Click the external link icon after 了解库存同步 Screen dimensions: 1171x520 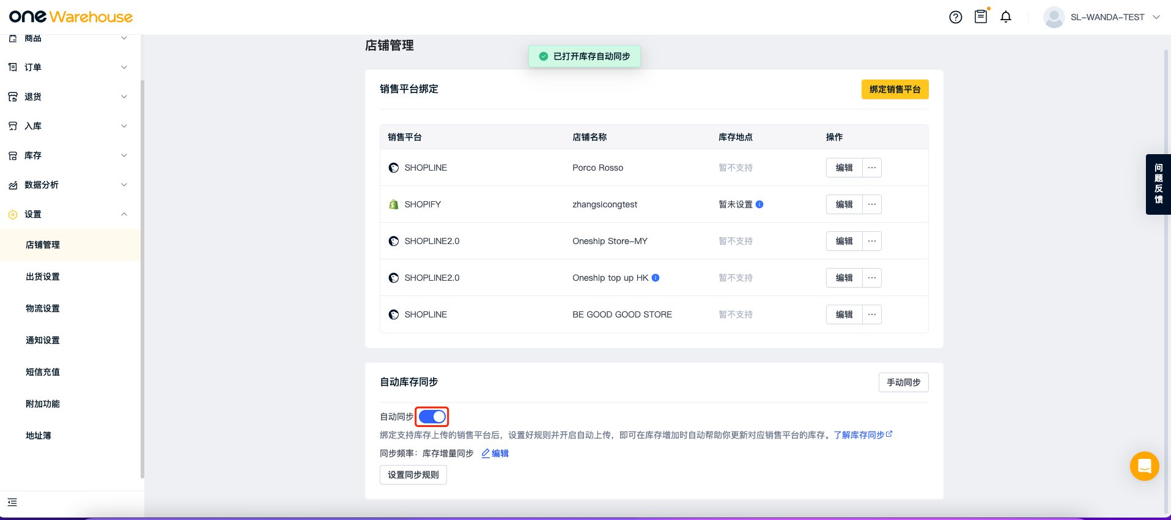[x=889, y=434]
